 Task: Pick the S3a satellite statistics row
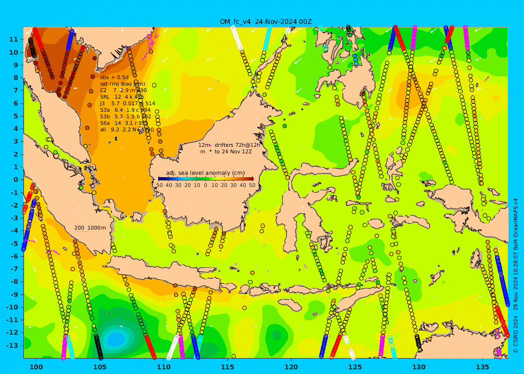pyautogui.click(x=125, y=110)
